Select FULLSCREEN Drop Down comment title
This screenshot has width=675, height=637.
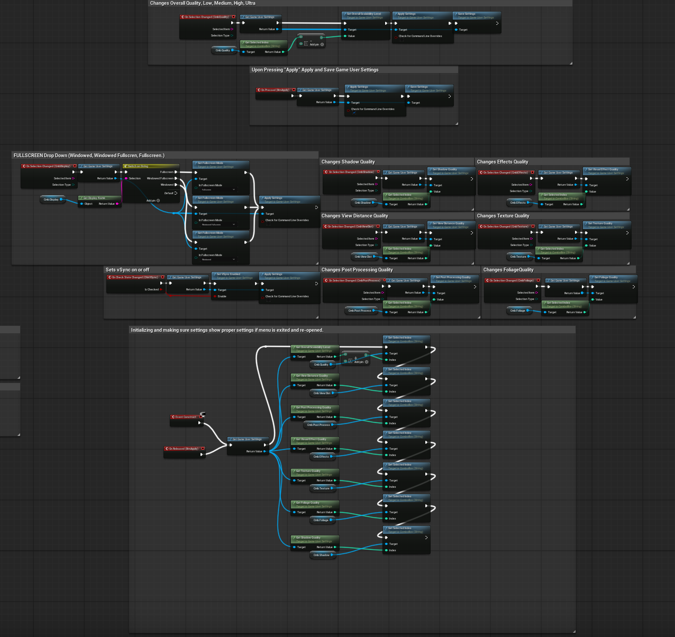pyautogui.click(x=89, y=156)
